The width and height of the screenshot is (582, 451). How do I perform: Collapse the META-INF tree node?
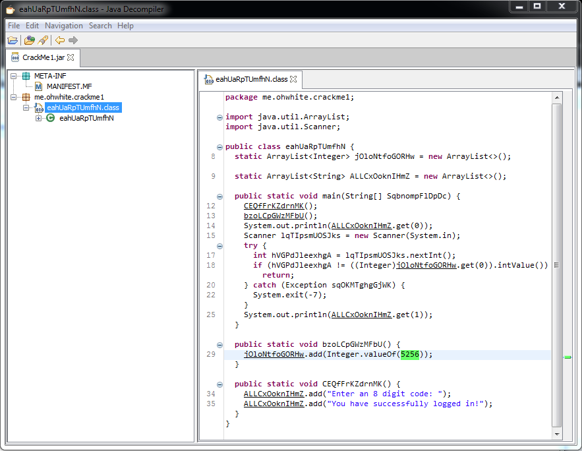(x=14, y=76)
